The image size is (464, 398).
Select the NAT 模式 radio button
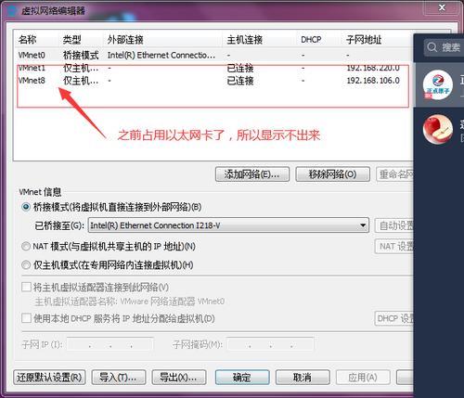tap(26, 247)
